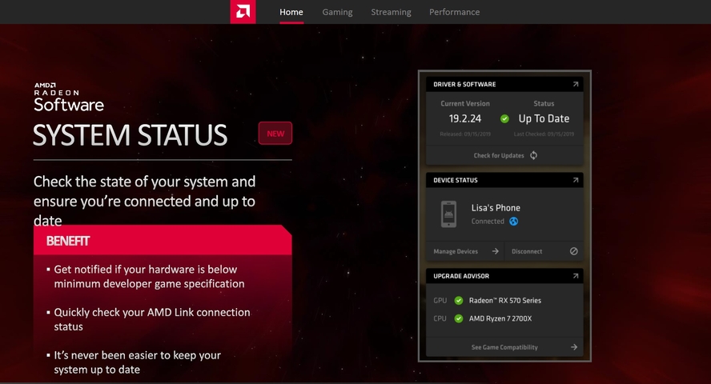
Task: Open the Streaming tab
Action: pos(391,12)
